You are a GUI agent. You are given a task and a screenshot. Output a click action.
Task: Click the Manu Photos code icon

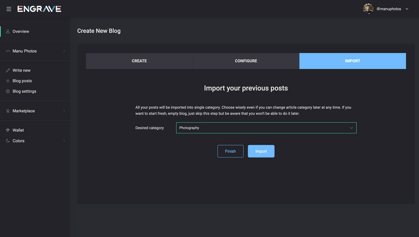pos(8,51)
